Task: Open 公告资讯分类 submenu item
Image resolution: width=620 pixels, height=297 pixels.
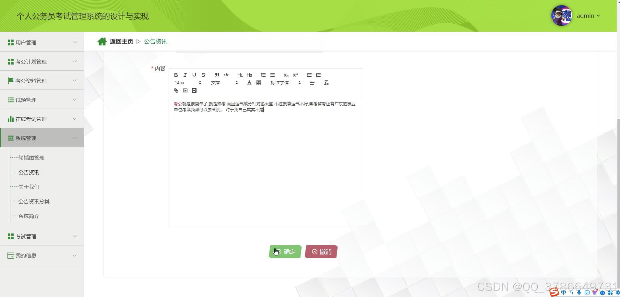Action: click(34, 201)
